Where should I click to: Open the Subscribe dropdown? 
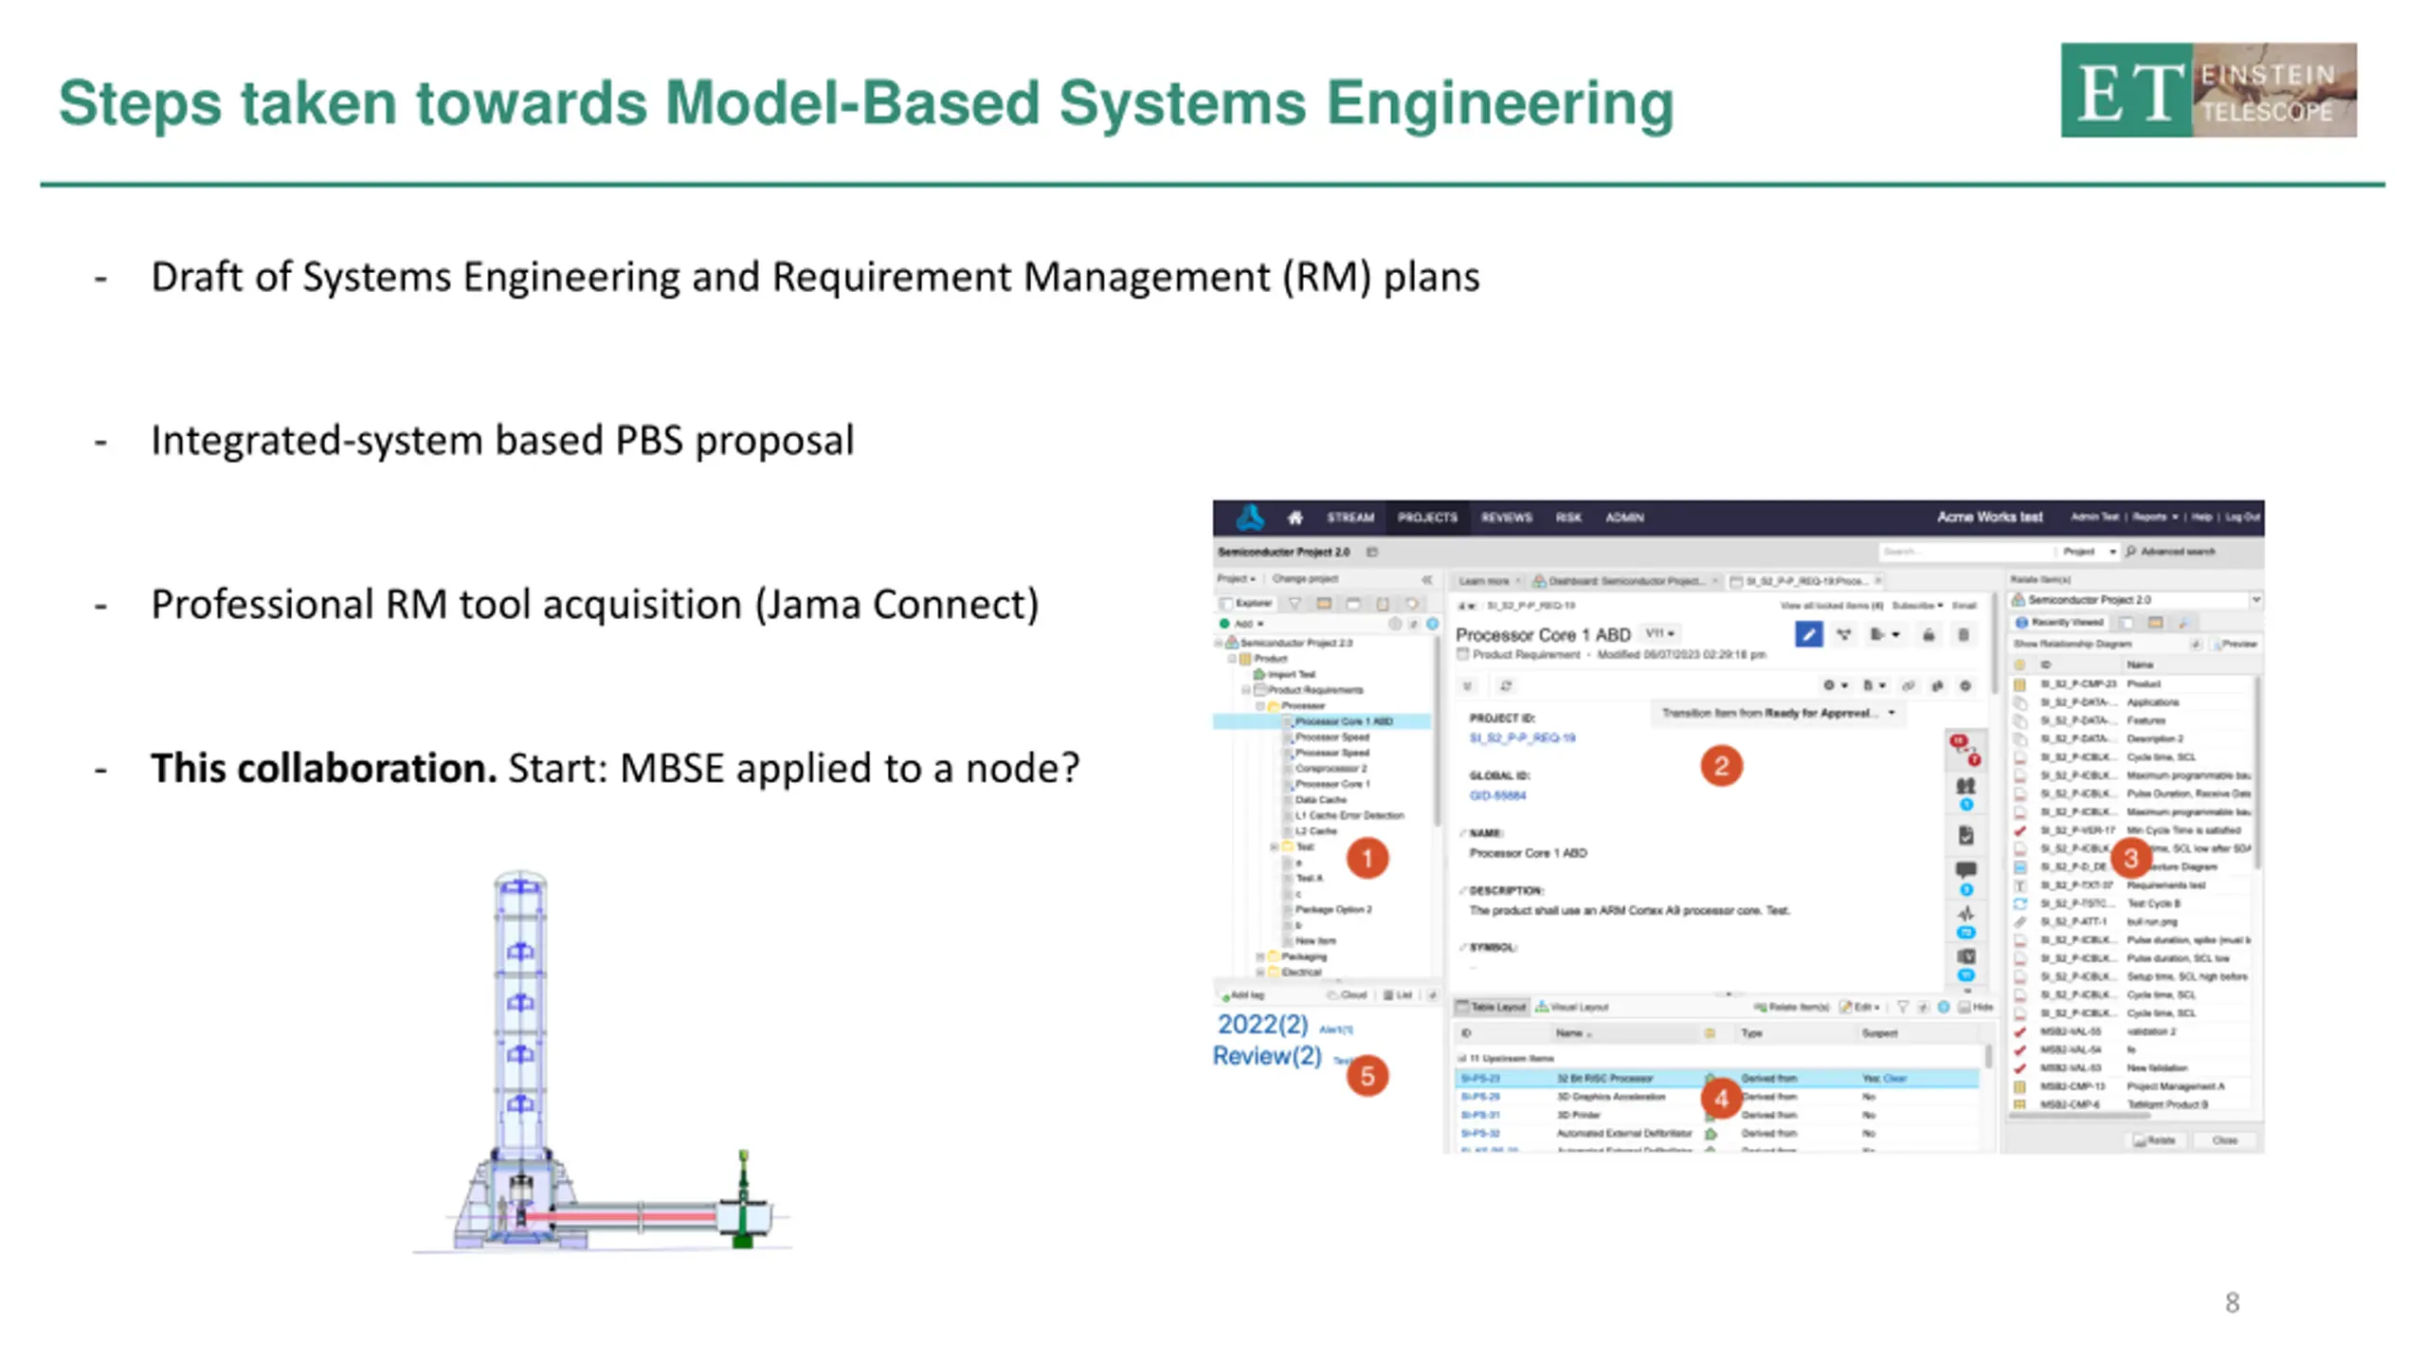tap(1917, 606)
